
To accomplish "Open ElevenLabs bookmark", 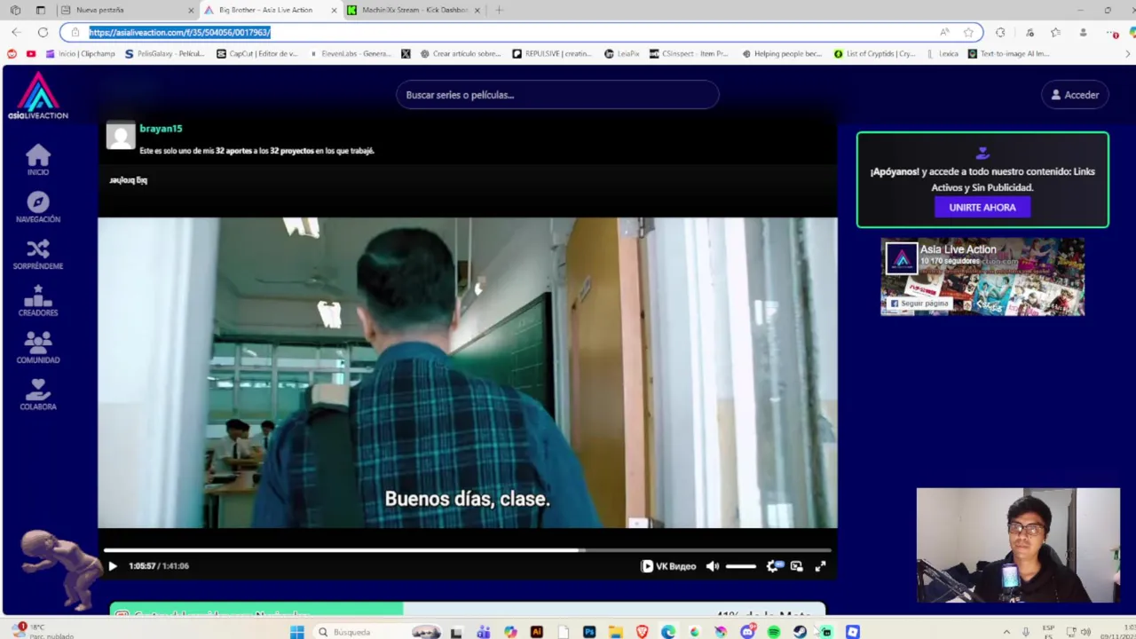I will click(x=350, y=53).
